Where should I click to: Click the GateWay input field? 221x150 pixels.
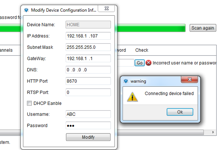pyautogui.click(x=88, y=59)
